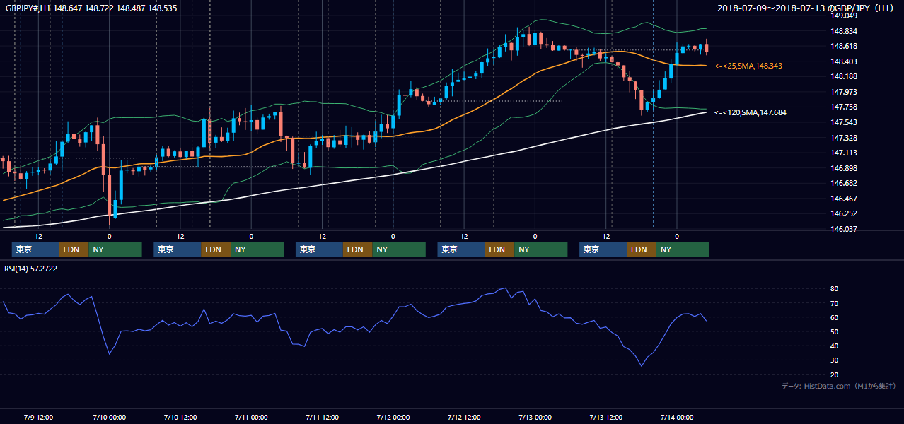Click RSI scale value 50

(x=834, y=331)
